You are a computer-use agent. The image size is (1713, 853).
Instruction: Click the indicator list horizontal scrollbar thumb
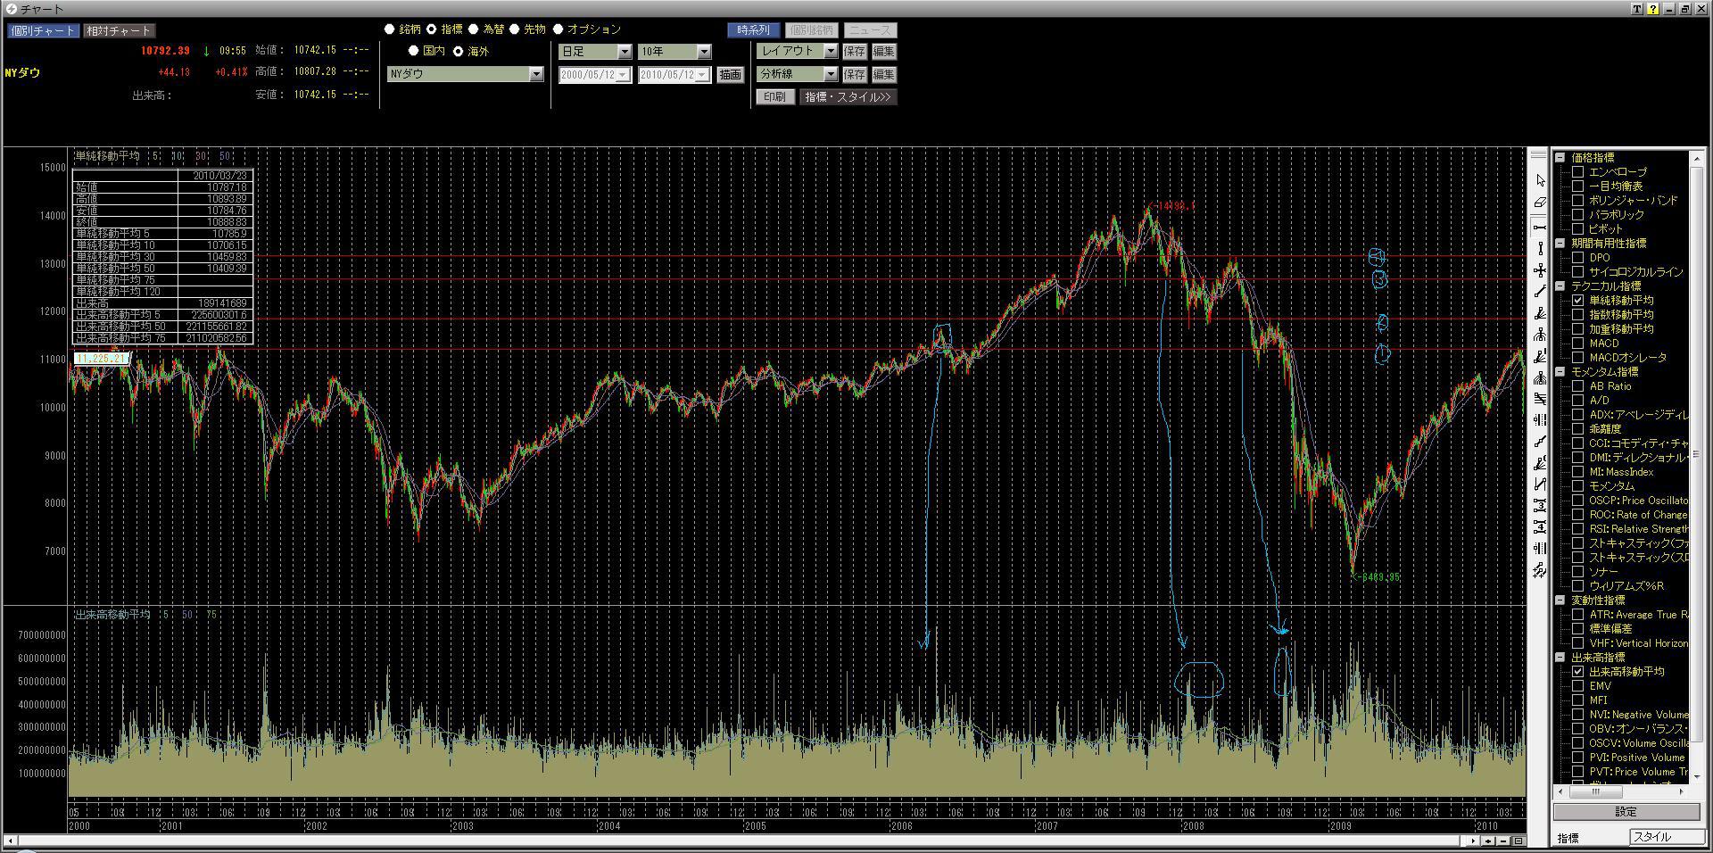click(1595, 791)
